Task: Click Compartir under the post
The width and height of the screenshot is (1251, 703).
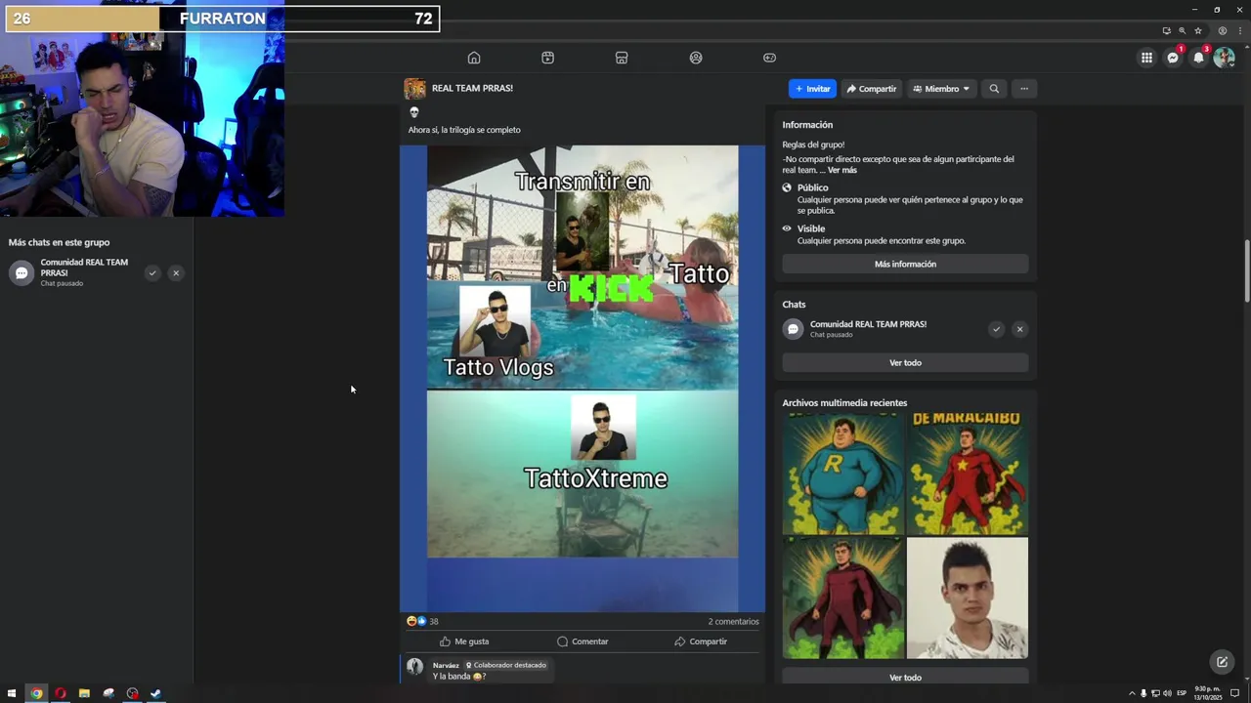Action: (x=701, y=641)
